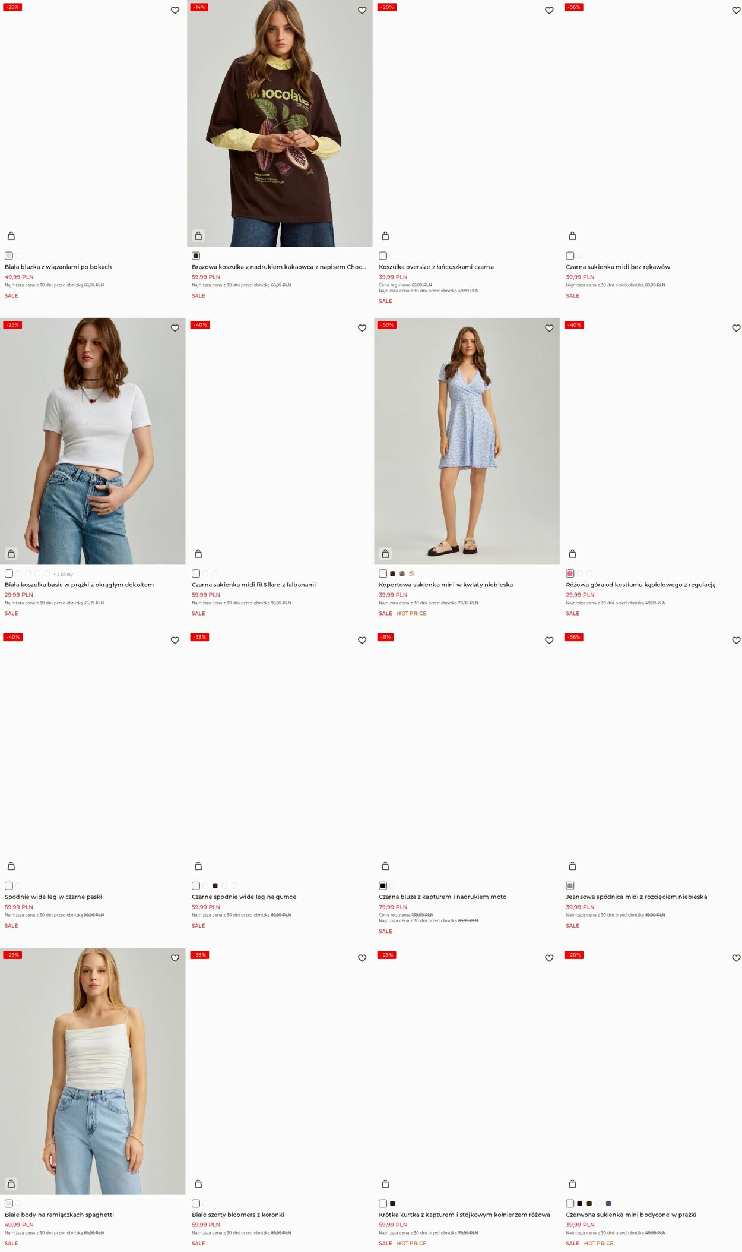Add Białe szorty bloomers to bag

[x=198, y=1184]
